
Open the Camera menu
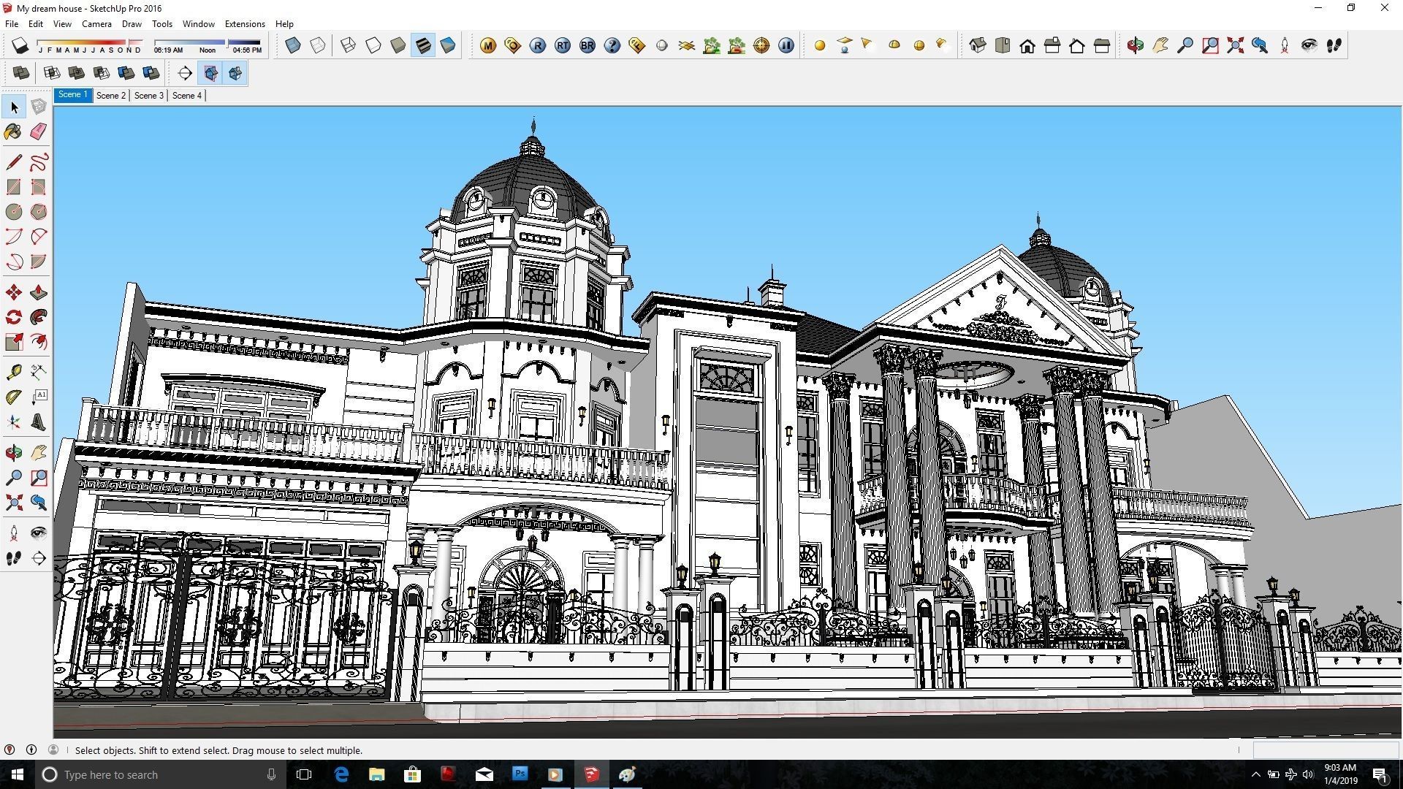click(x=96, y=24)
